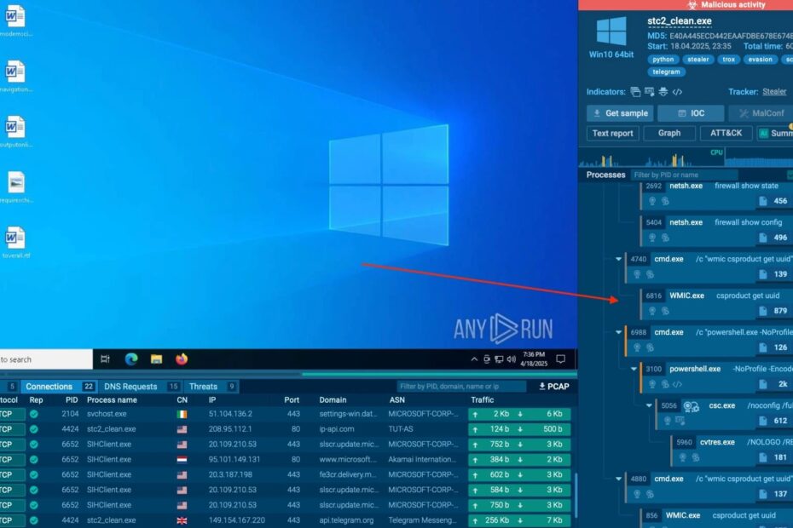
Task: Open the IOC panel
Action: coord(691,113)
